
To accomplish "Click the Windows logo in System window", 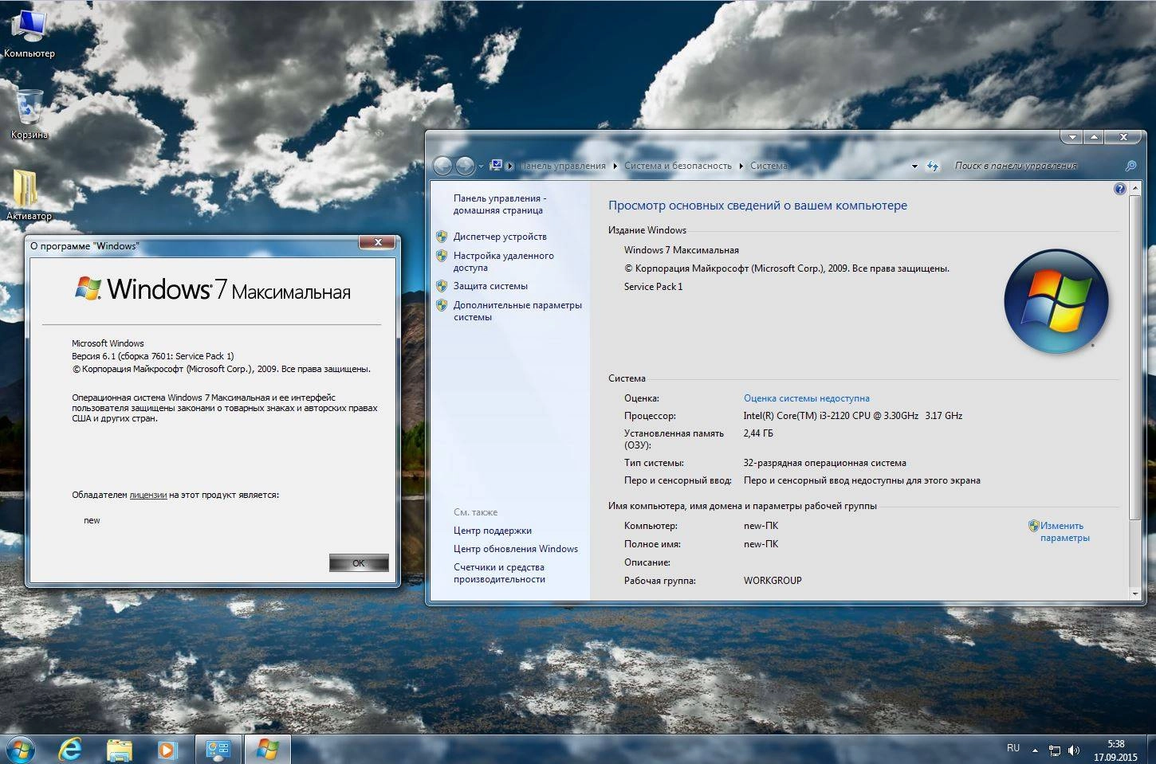I will click(x=1056, y=301).
